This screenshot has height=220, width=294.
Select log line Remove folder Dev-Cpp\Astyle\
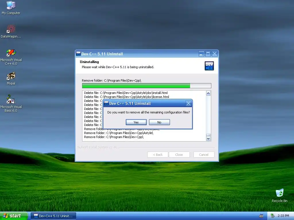click(x=119, y=133)
